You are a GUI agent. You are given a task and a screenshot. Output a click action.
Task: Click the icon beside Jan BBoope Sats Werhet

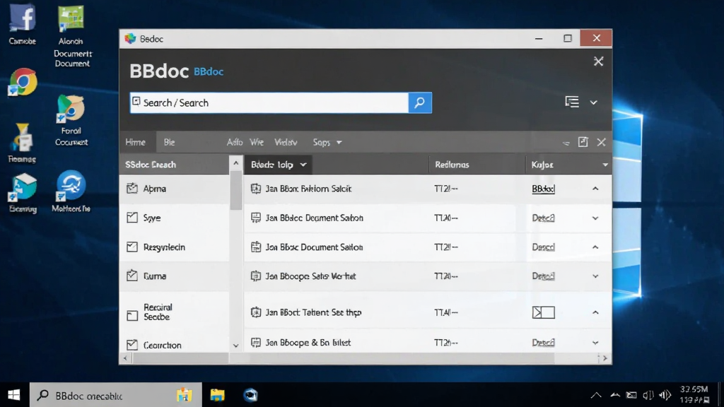click(256, 276)
